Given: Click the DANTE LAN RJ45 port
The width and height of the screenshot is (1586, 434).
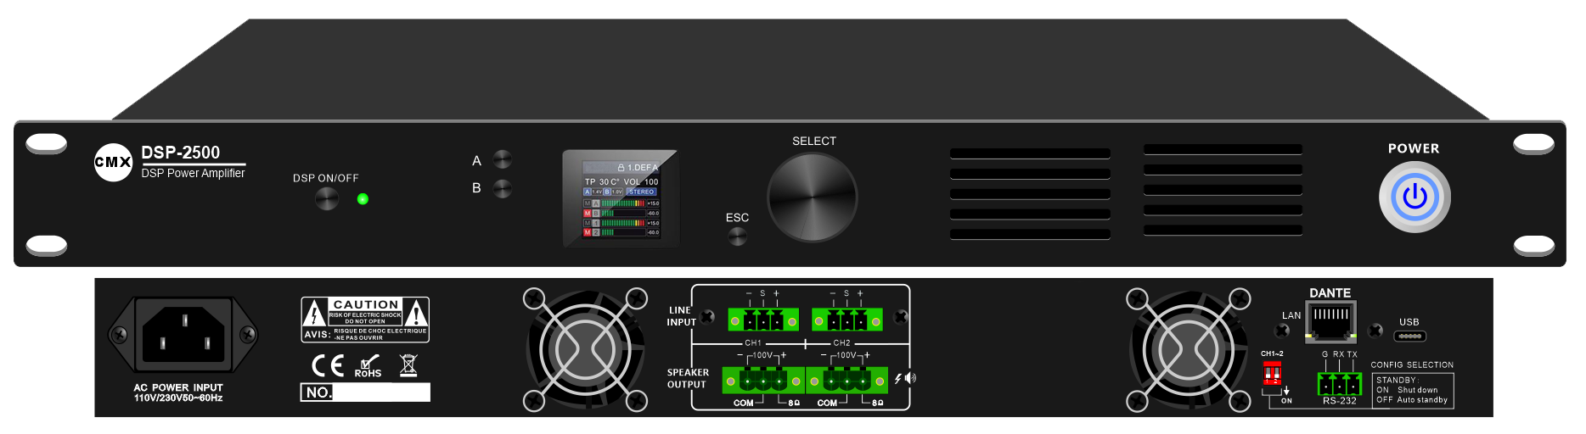Looking at the screenshot, I should [1330, 321].
